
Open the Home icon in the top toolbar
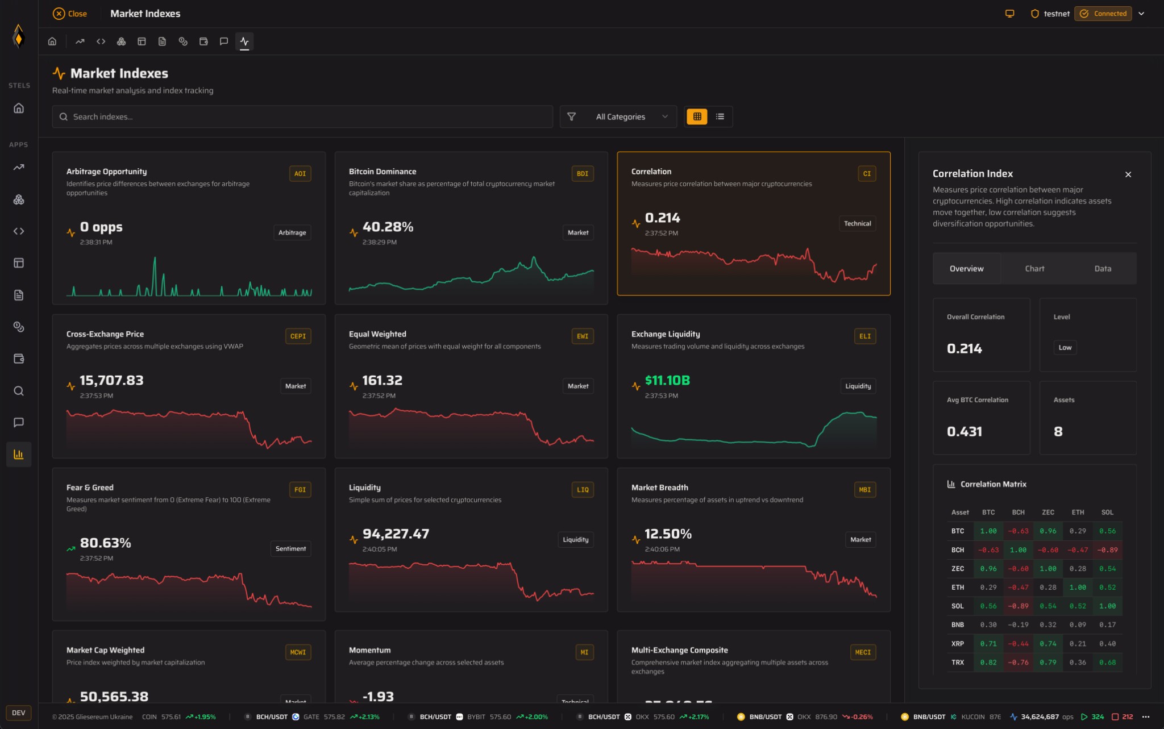click(52, 41)
